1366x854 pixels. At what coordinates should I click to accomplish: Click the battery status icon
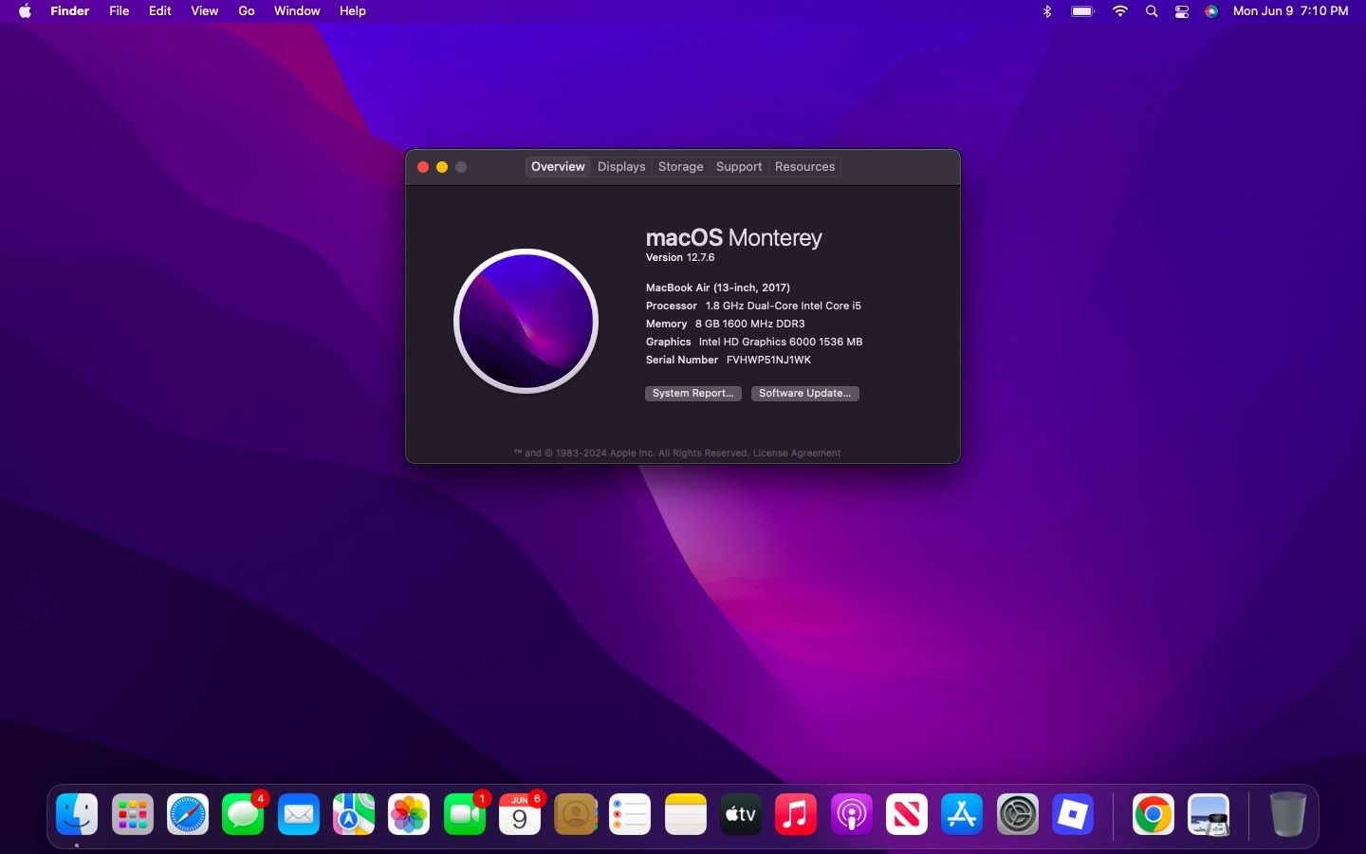[x=1082, y=11]
